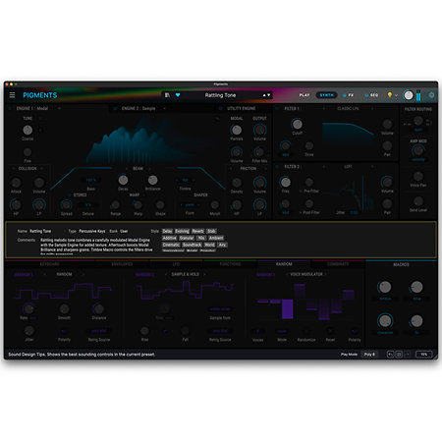Click the Cinematic style tag
The height and width of the screenshot is (442, 442).
pyautogui.click(x=171, y=245)
